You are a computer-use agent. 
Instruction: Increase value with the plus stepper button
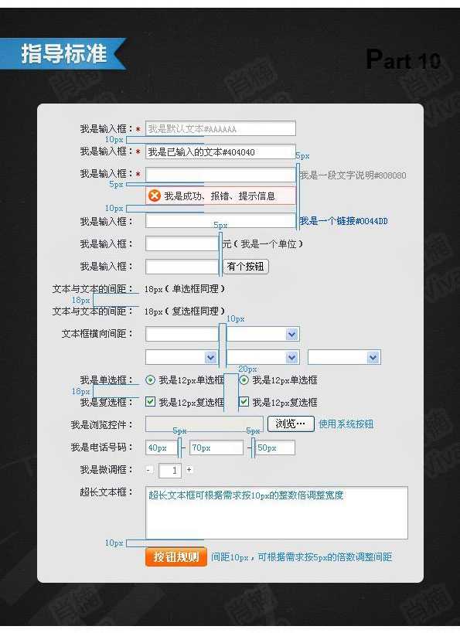click(189, 469)
